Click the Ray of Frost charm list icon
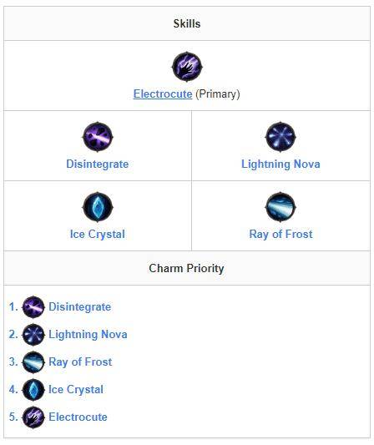 [33, 362]
